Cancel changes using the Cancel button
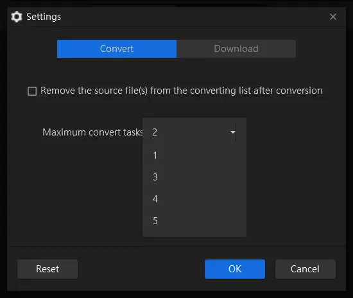Screen dimensions: 353x298 coord(306,269)
